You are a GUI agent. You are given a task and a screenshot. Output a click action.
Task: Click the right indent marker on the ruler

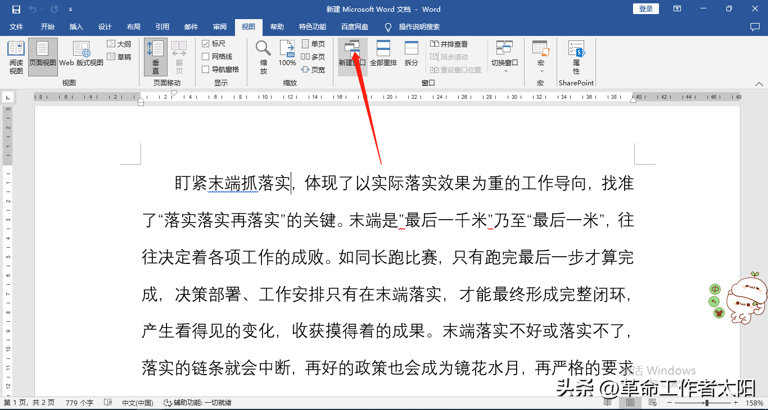click(634, 100)
